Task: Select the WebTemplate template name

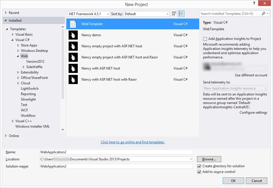Action: pos(92,24)
